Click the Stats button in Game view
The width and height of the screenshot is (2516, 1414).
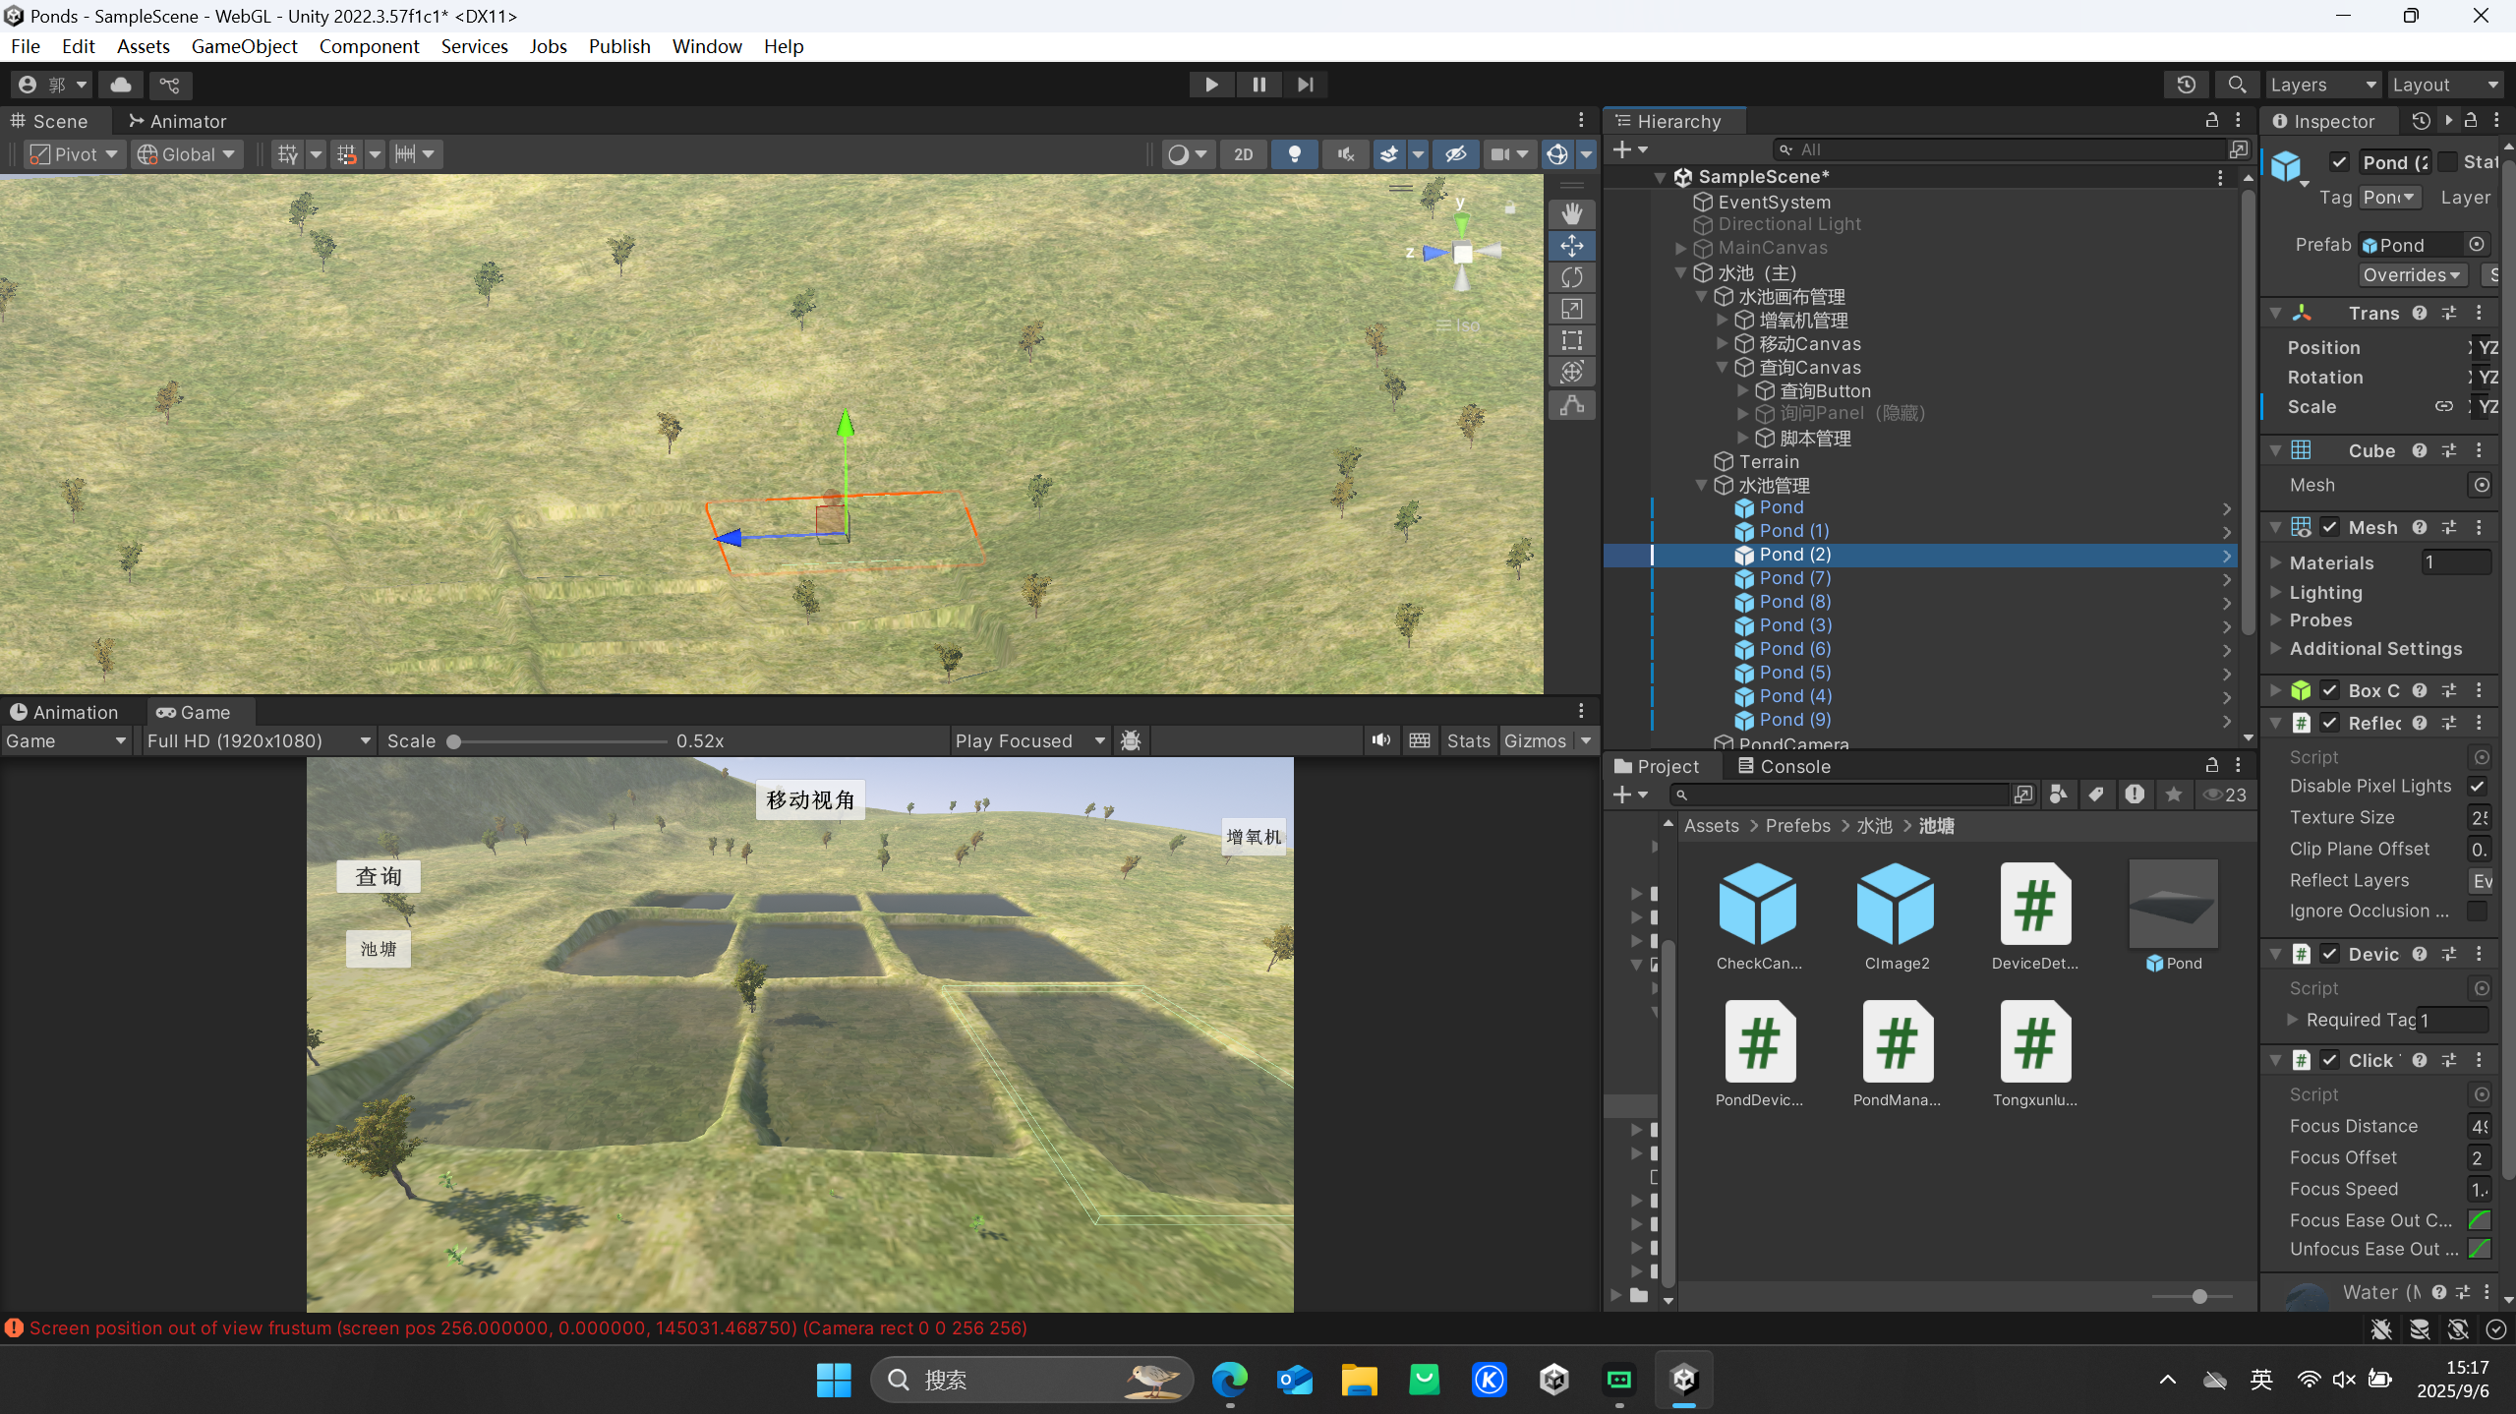coord(1467,740)
